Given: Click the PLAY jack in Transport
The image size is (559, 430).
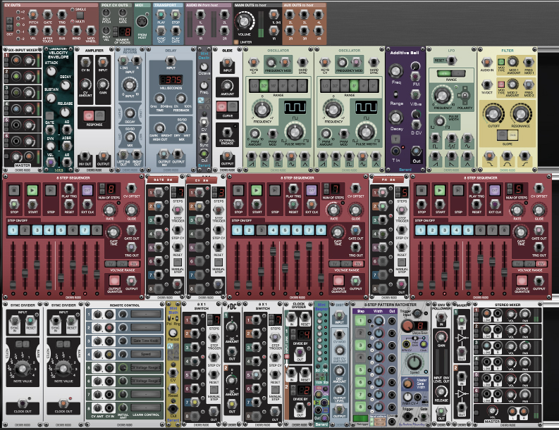Looking at the screenshot, I should click(x=161, y=15).
